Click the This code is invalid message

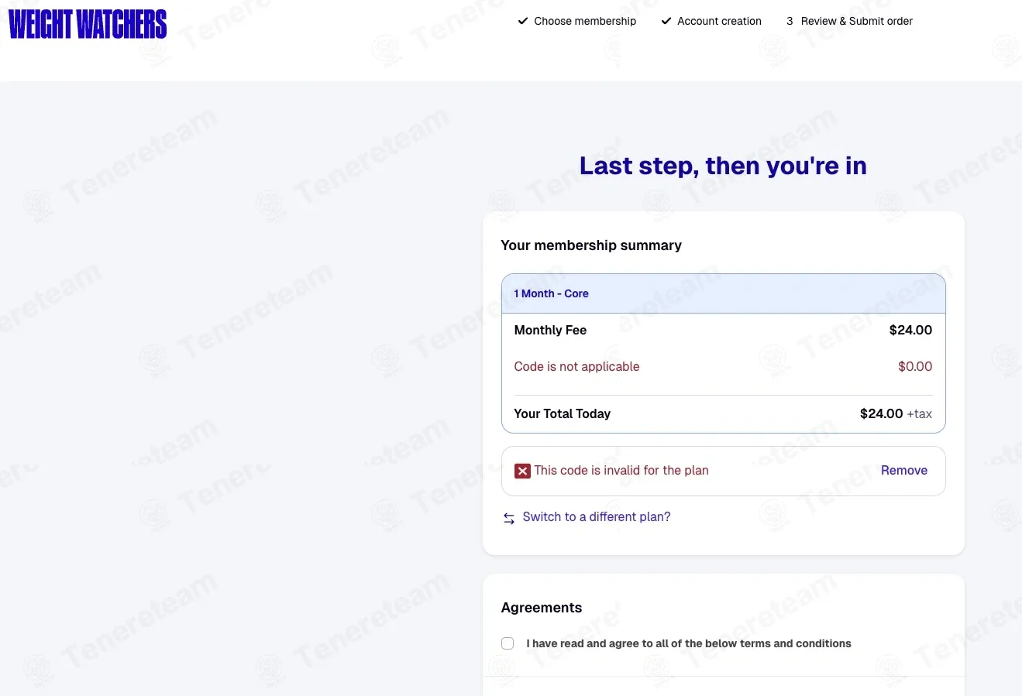pos(621,471)
